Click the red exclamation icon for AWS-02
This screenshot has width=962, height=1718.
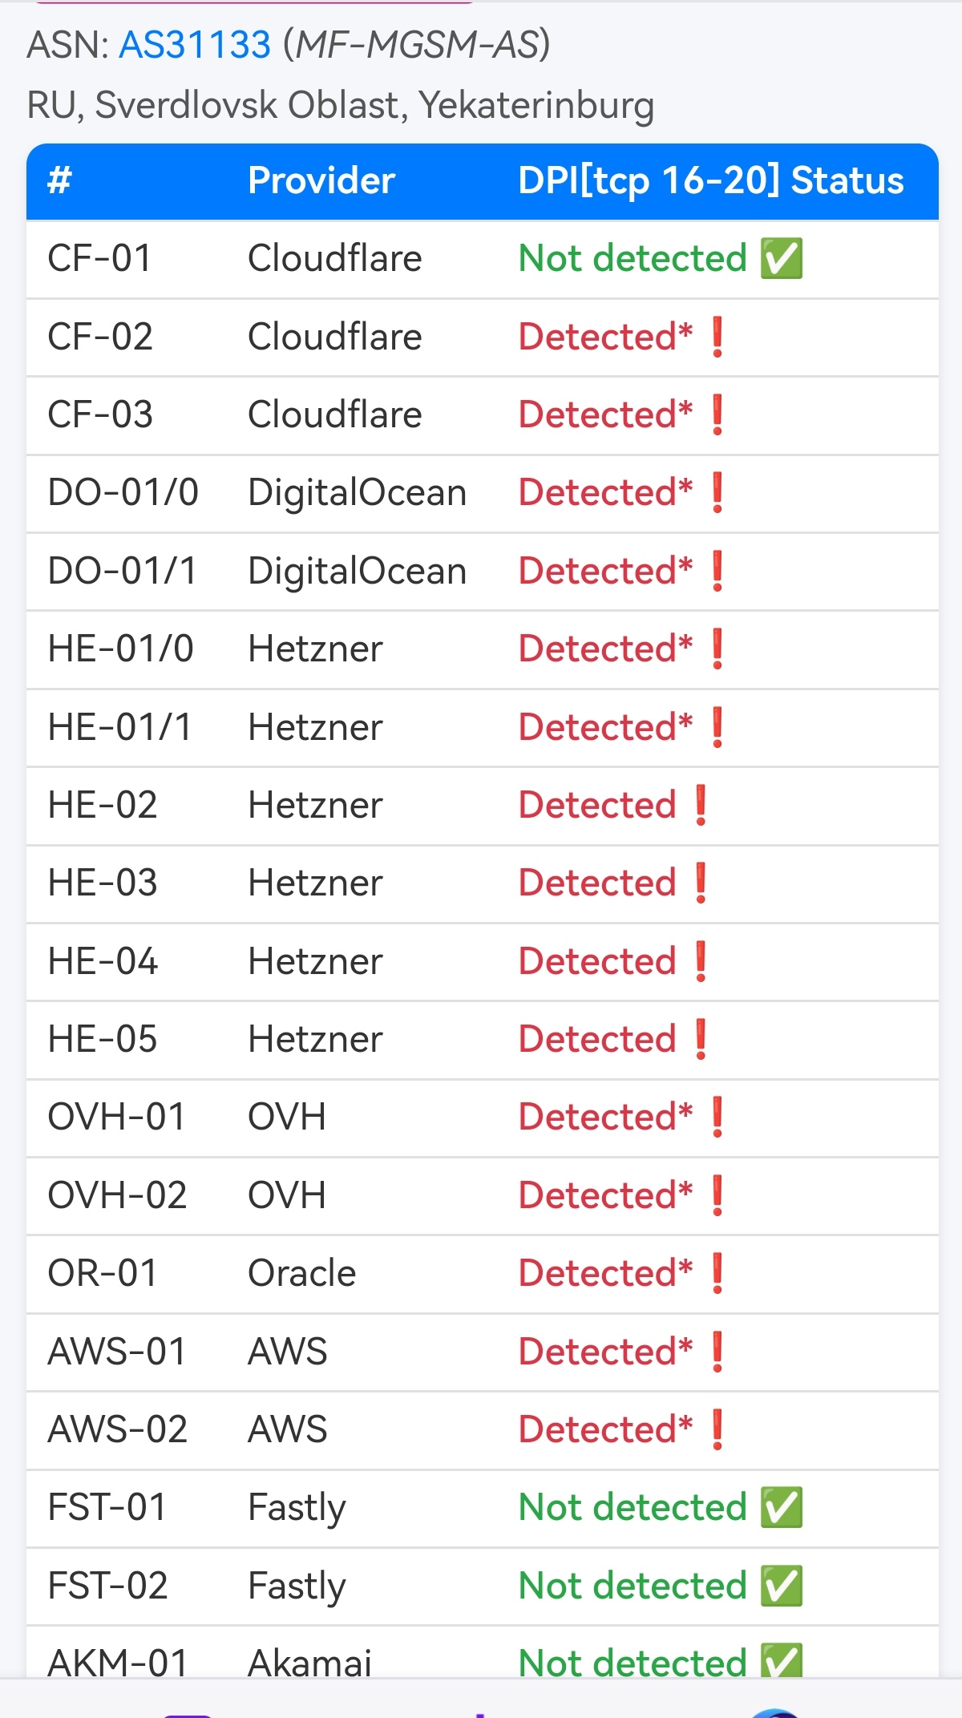click(717, 1429)
